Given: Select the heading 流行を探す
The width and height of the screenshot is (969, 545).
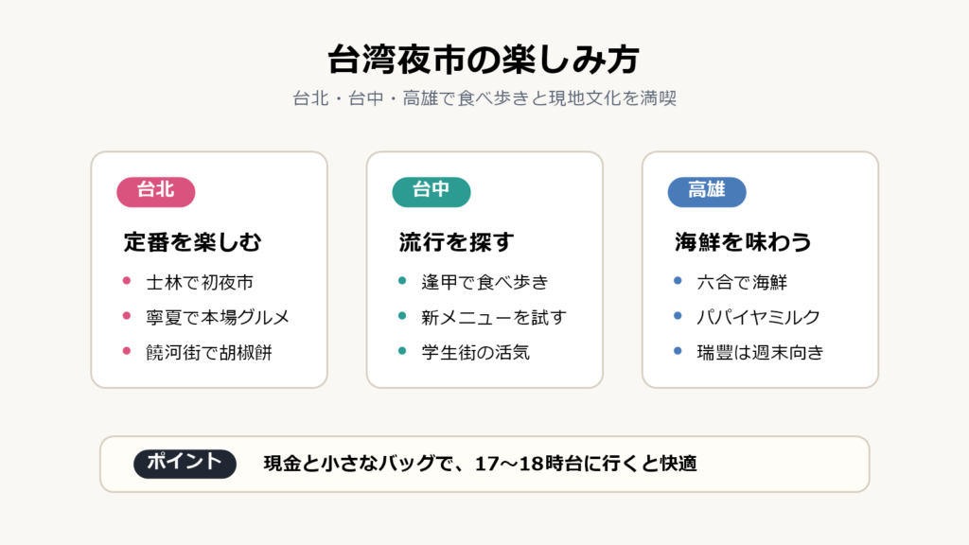Looking at the screenshot, I should point(457,242).
